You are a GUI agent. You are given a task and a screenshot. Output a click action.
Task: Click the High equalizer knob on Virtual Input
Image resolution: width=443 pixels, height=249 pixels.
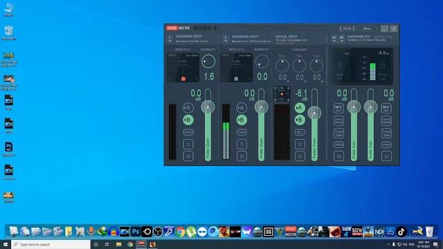pyautogui.click(x=316, y=66)
